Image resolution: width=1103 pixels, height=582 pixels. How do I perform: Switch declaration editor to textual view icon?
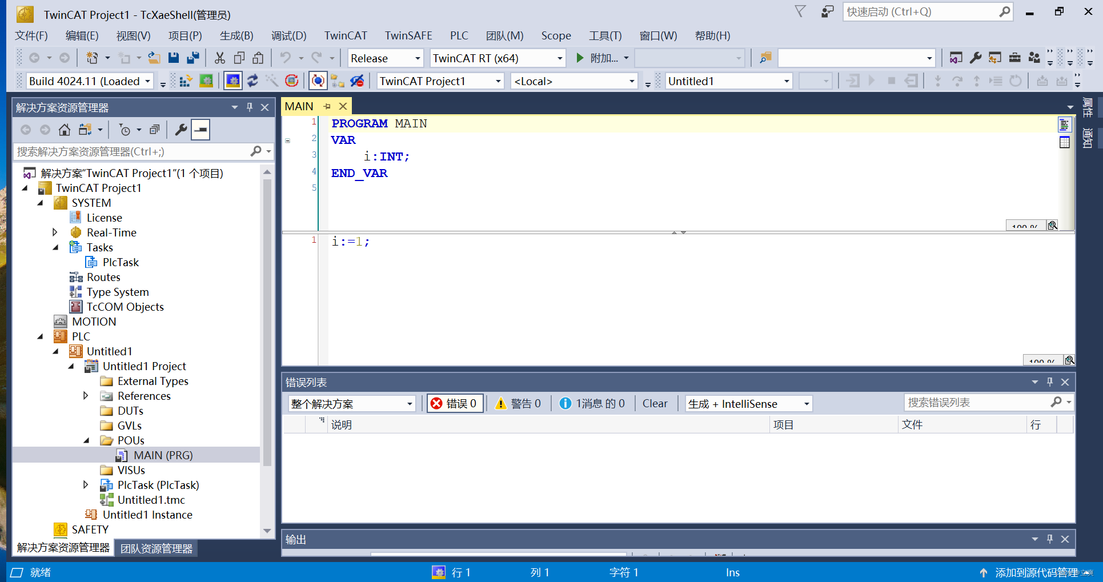pos(1064,125)
